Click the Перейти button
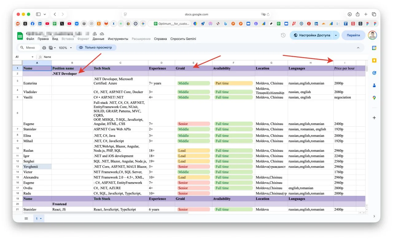 click(353, 35)
